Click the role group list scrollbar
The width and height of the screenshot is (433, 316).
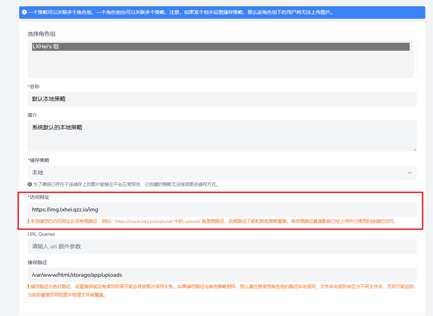[x=415, y=58]
